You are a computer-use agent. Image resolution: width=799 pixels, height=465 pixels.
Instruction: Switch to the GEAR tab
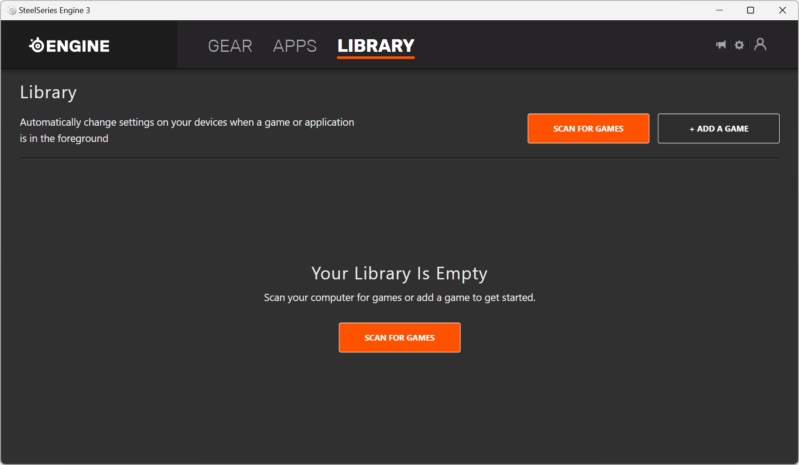pos(230,46)
